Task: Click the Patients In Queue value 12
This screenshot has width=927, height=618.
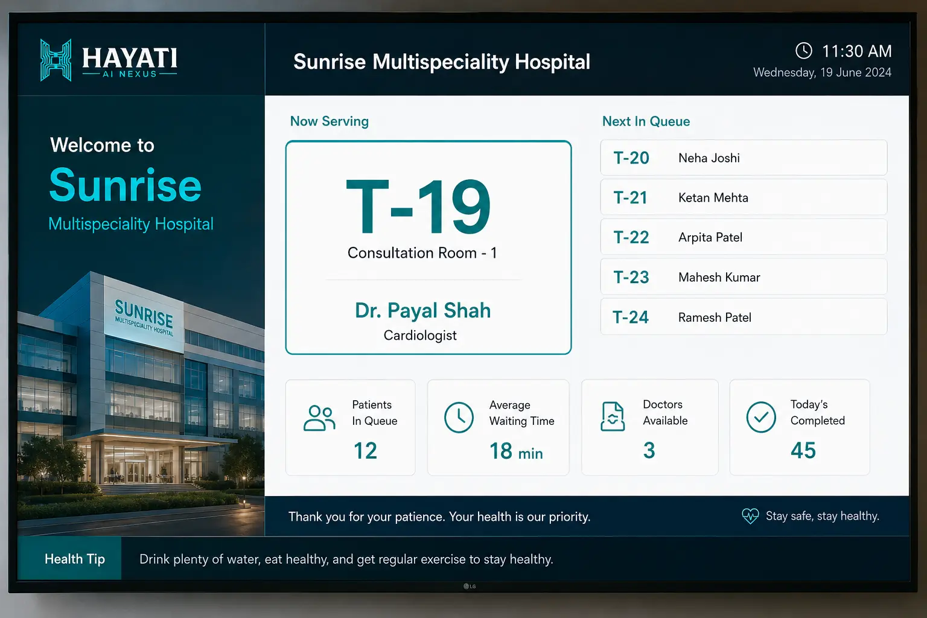Action: [365, 451]
